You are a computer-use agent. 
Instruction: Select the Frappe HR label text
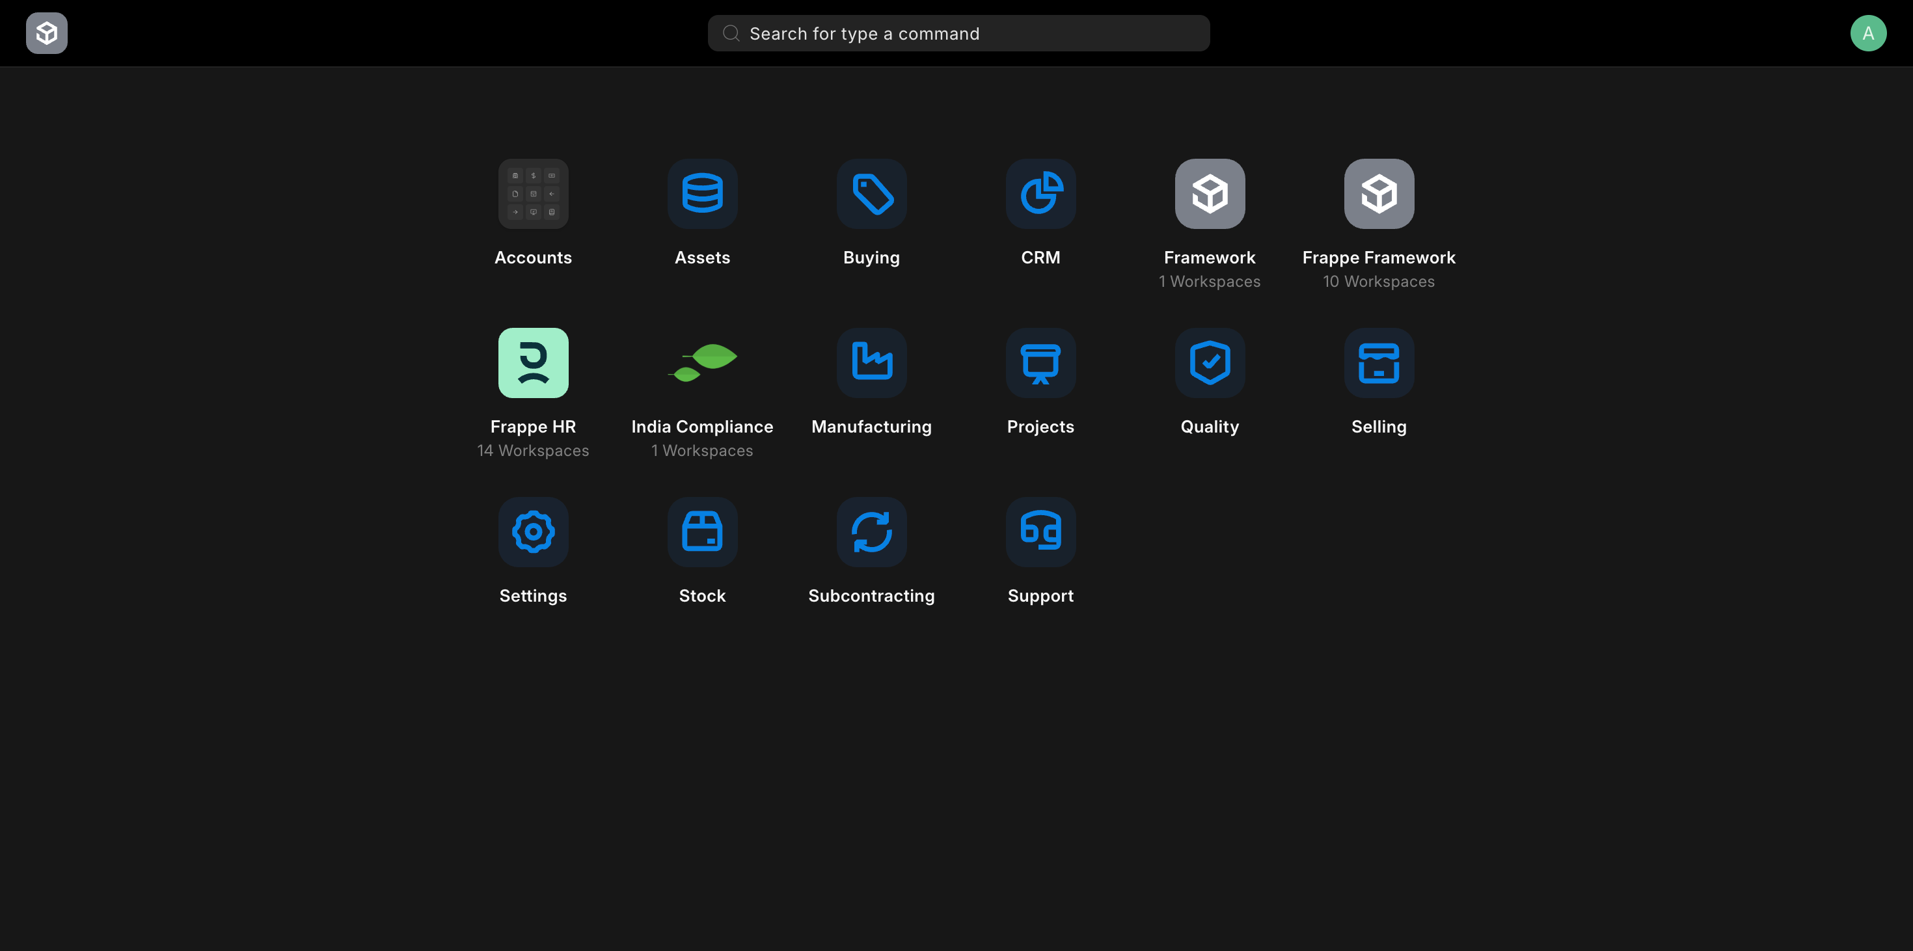point(532,426)
